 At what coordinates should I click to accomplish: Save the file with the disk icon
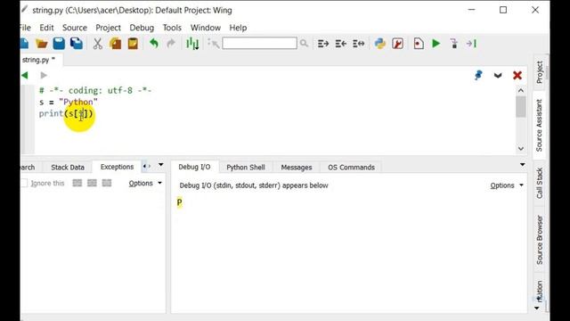[x=59, y=44]
